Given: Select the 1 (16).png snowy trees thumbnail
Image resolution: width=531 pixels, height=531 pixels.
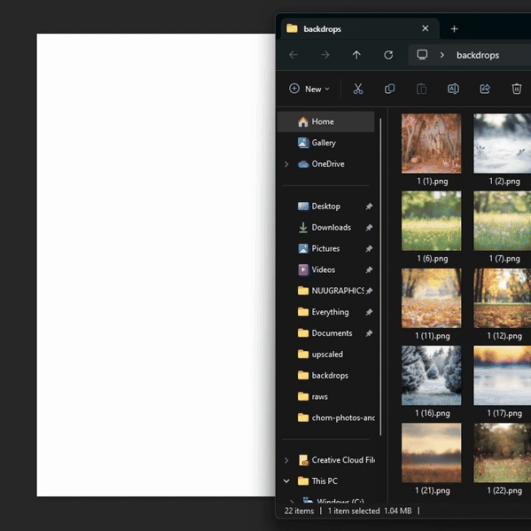Looking at the screenshot, I should point(431,375).
